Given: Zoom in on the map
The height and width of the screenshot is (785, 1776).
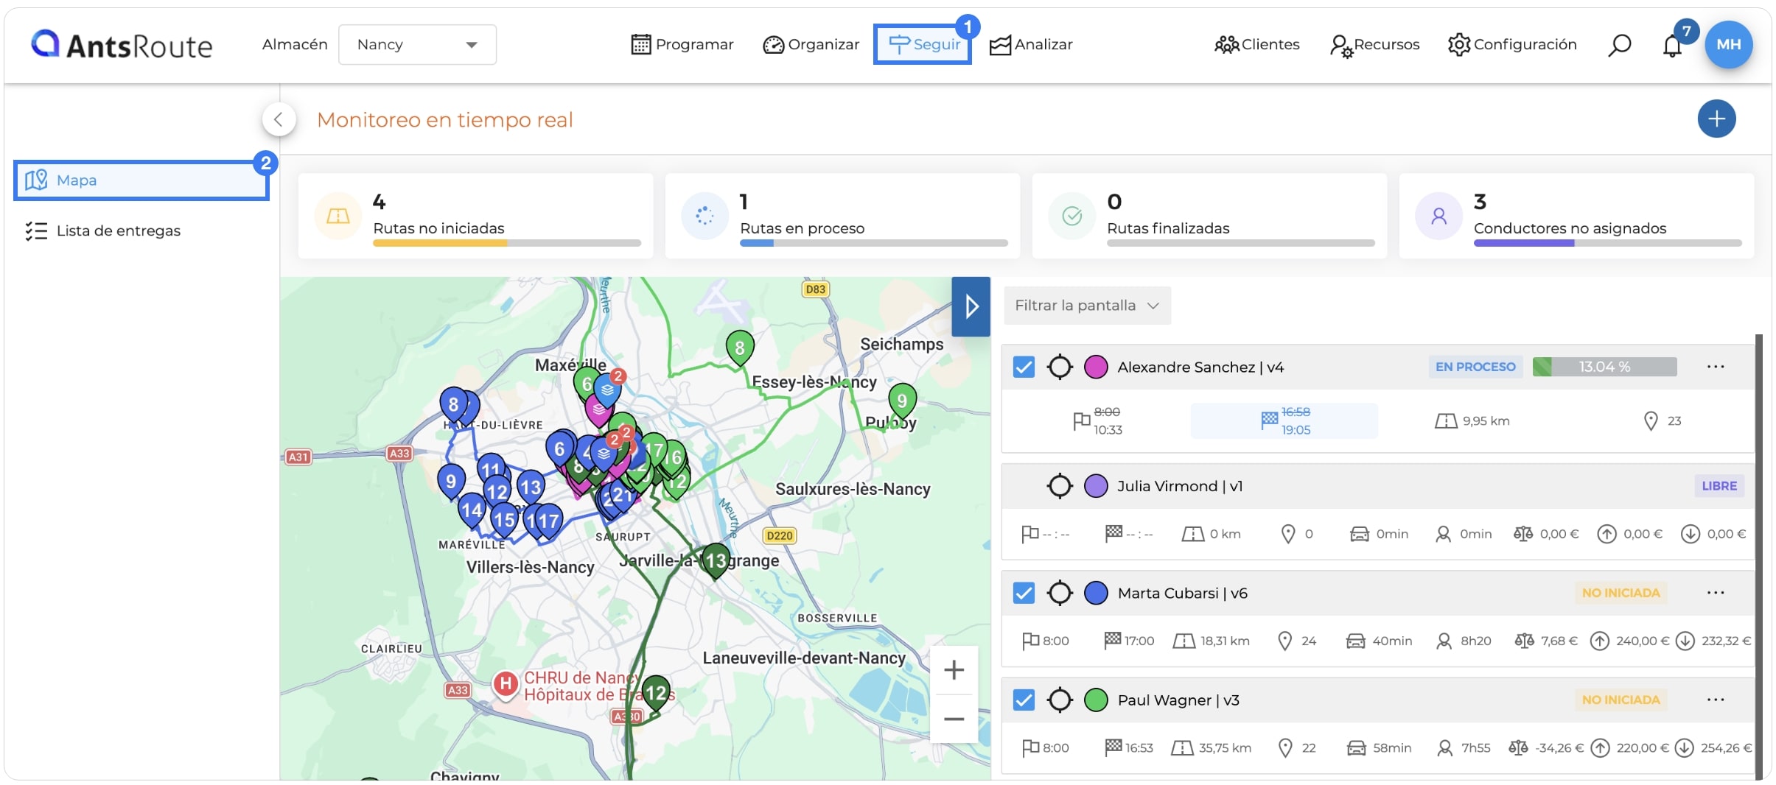Looking at the screenshot, I should click(954, 669).
